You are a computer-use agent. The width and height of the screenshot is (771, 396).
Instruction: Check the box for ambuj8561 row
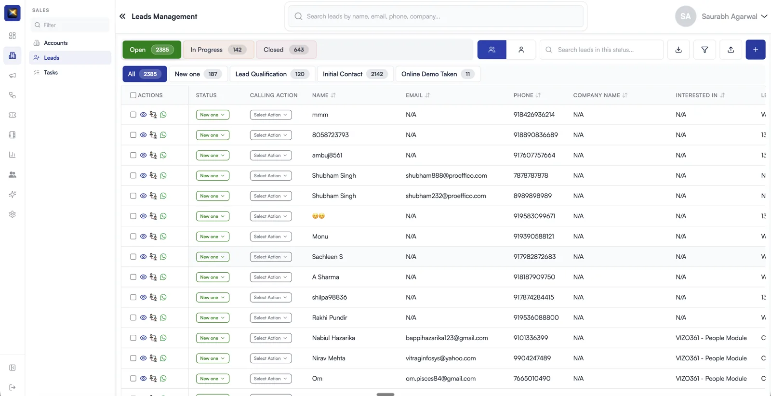coord(133,155)
